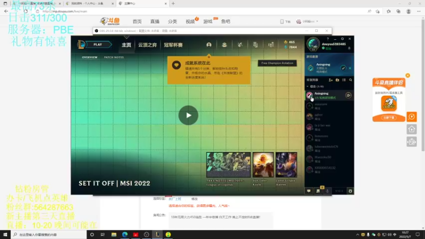The width and height of the screenshot is (425, 239).
Task: Click the new folder icon in friends list
Action: coord(337,80)
